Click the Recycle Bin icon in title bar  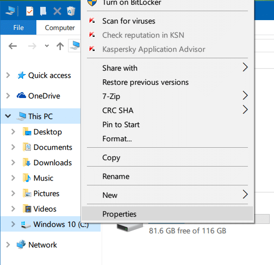point(71,11)
